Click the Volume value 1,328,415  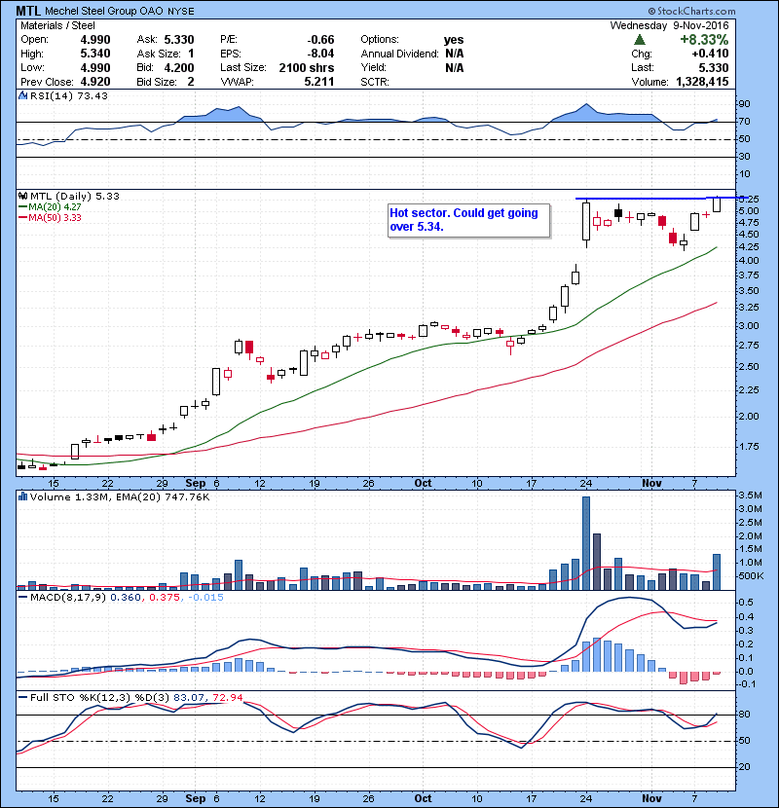(702, 82)
